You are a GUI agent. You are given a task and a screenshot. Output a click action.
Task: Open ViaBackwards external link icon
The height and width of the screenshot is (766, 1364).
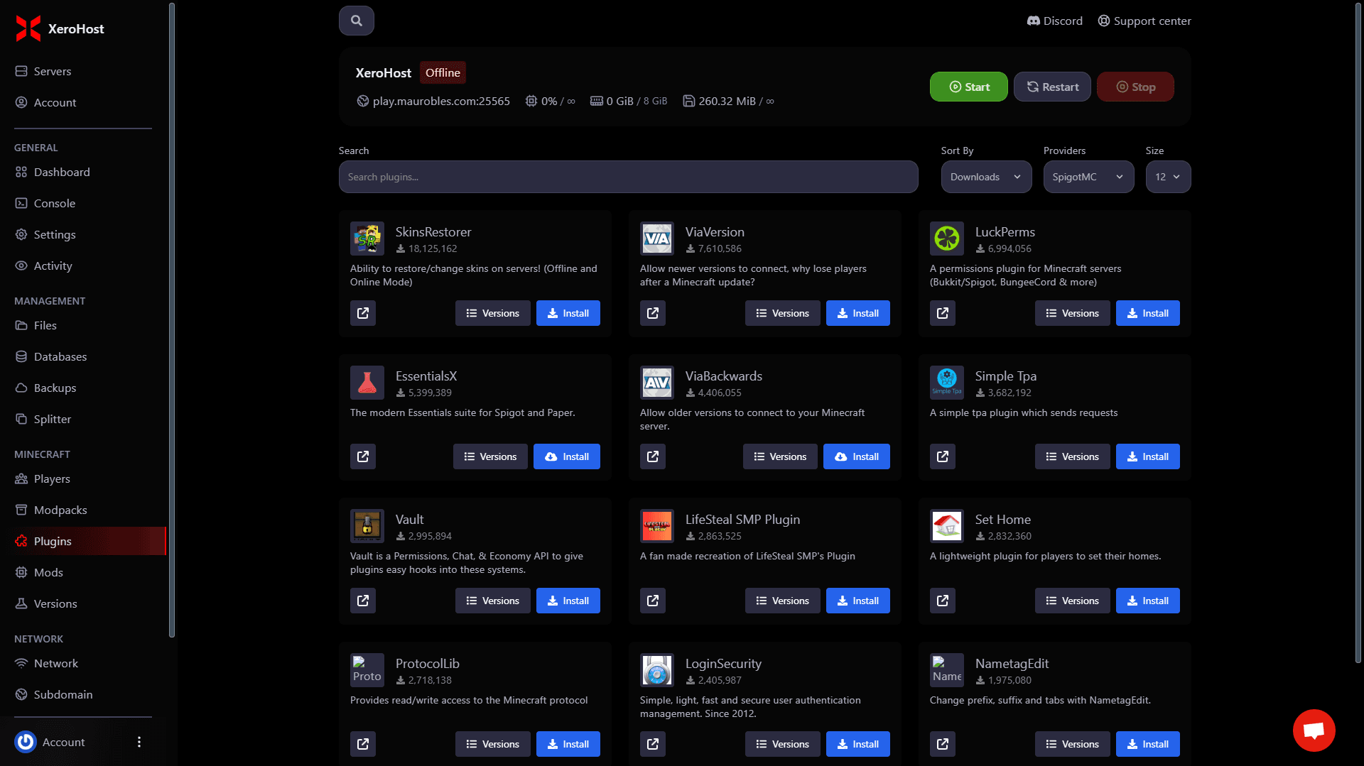(653, 456)
